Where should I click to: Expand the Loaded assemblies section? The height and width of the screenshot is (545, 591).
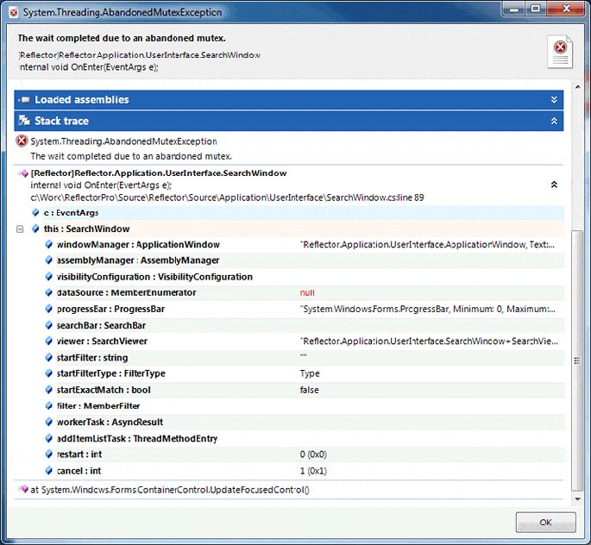(x=554, y=100)
